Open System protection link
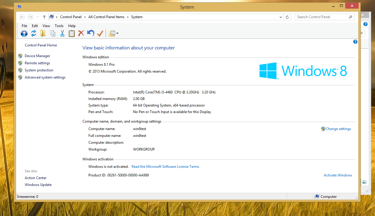 (39, 70)
